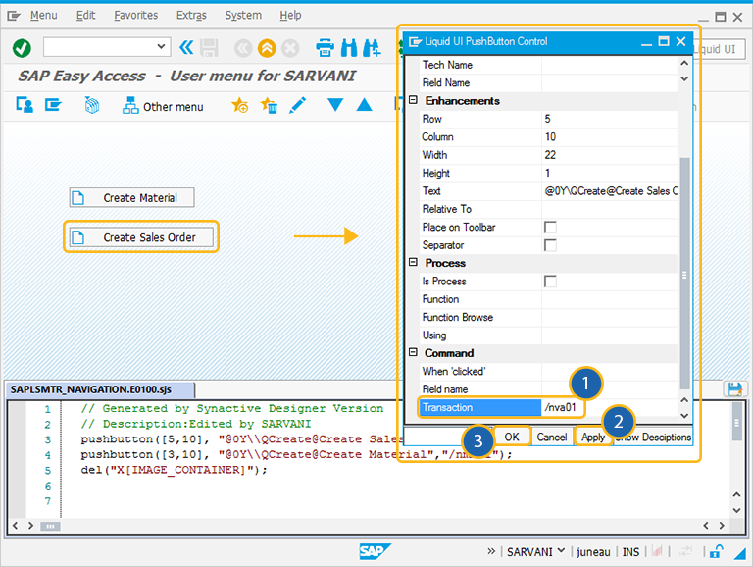Click the Move Favorites down triangle
Viewport: 753px width, 567px height.
click(335, 104)
